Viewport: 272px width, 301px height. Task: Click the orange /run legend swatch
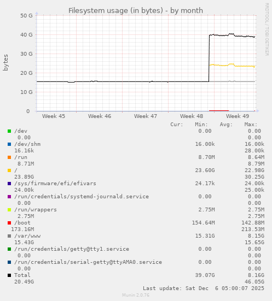(9, 157)
